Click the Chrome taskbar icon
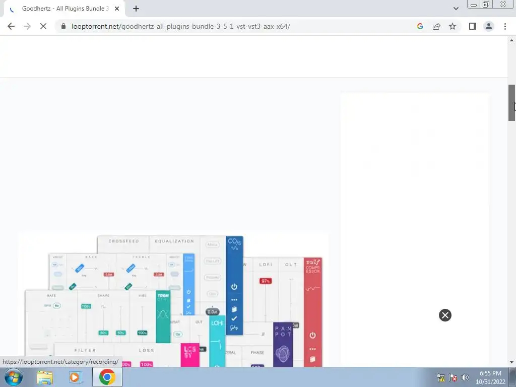The image size is (516, 387). coord(107,377)
